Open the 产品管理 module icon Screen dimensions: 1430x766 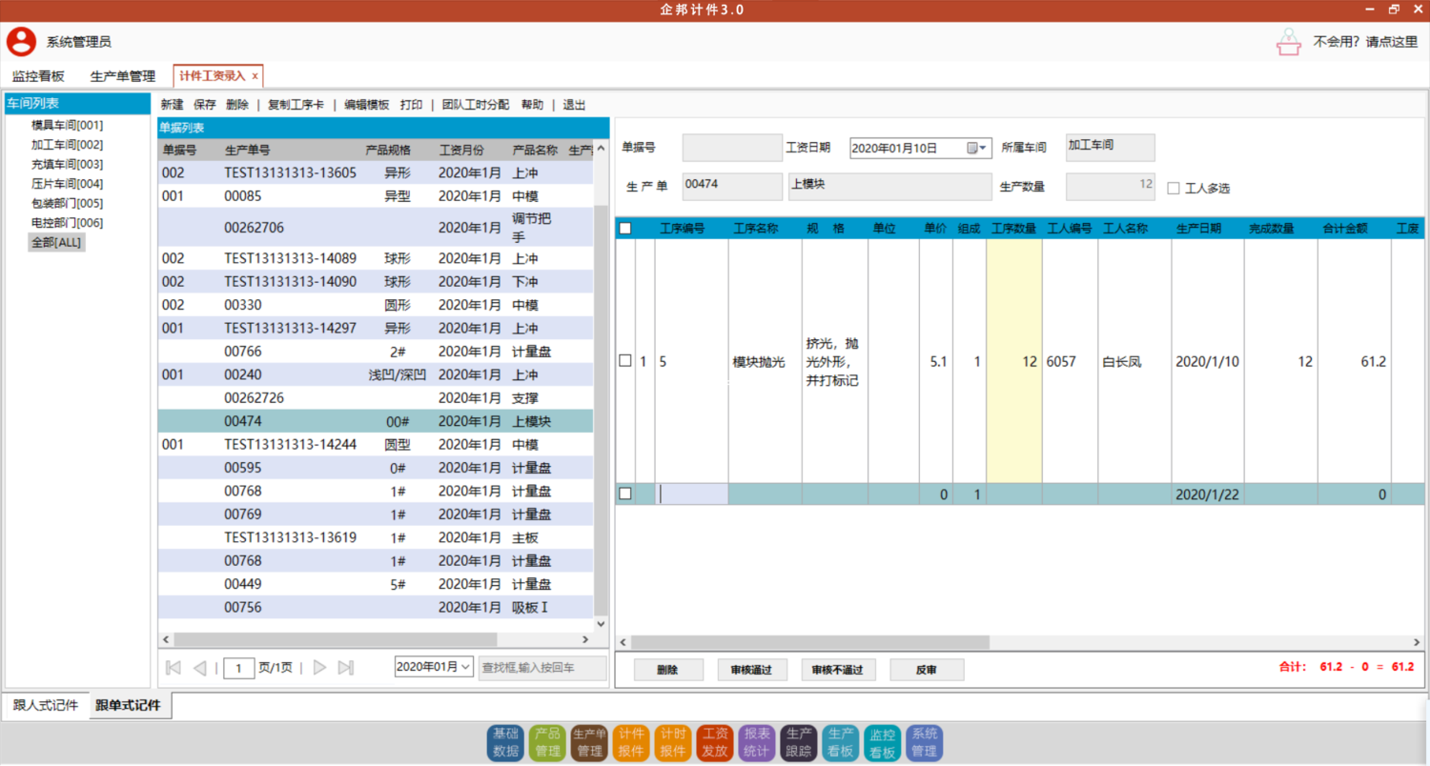547,742
